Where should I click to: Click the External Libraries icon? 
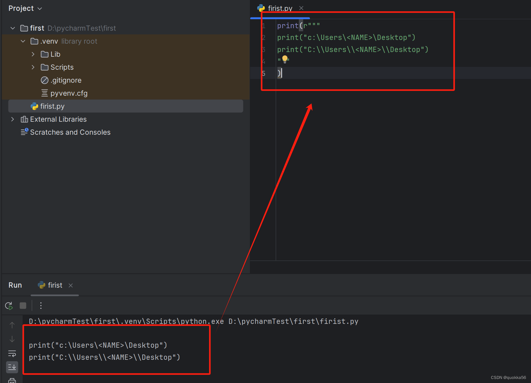tap(24, 119)
